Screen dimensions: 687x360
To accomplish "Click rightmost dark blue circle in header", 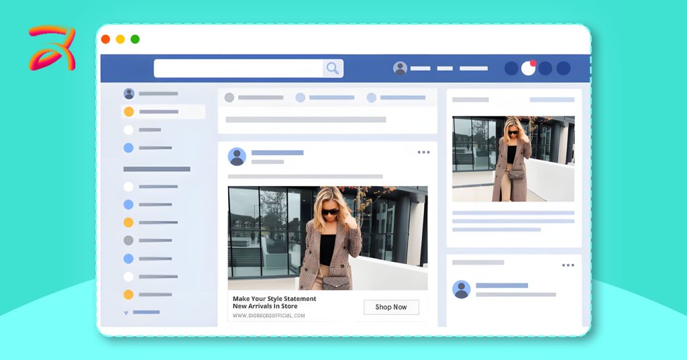I will [564, 69].
